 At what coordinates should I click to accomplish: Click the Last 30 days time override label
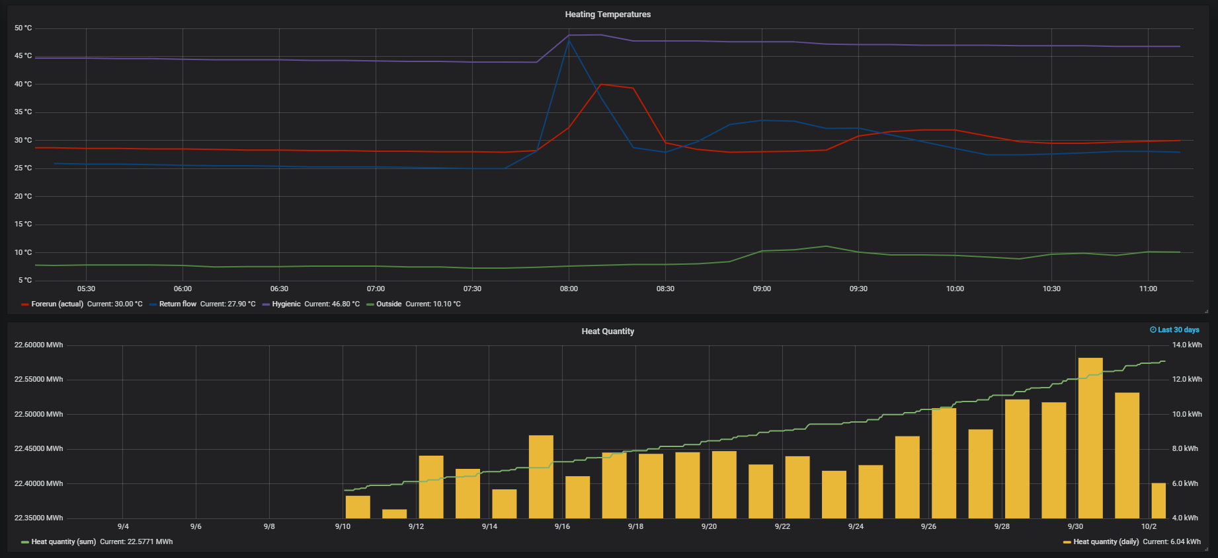pos(1178,330)
